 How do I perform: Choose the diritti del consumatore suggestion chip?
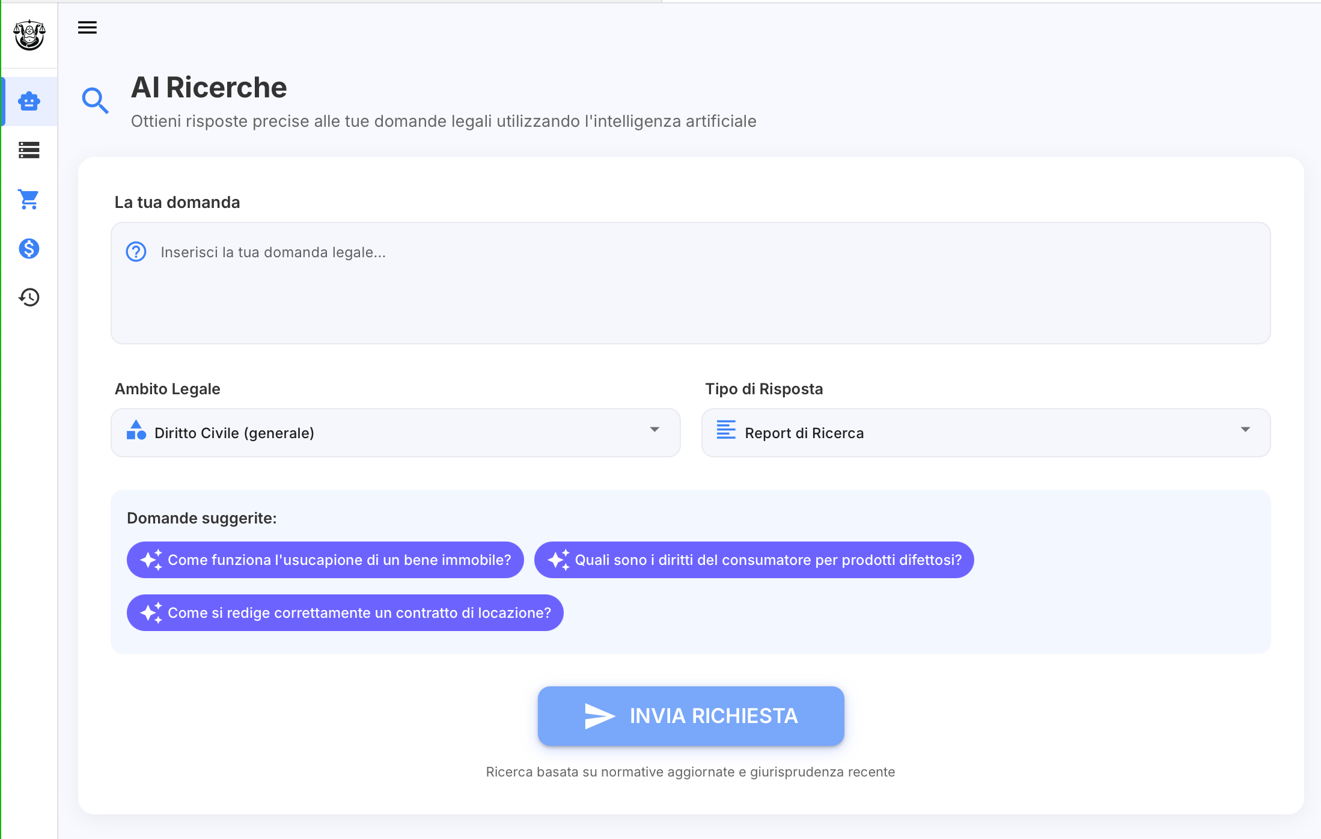754,560
